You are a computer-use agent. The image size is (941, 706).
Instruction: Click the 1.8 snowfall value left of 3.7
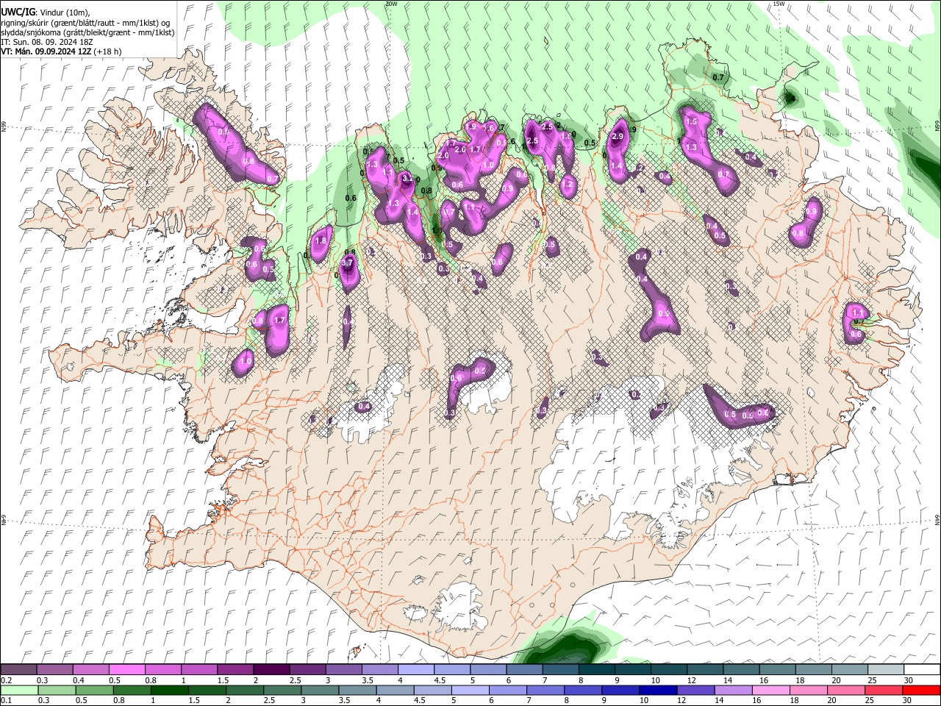click(321, 240)
